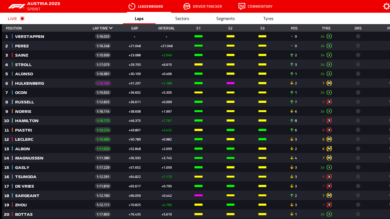Click Perez's +21.048 gap value
Viewport: 390px width, 219px height.
135,46
